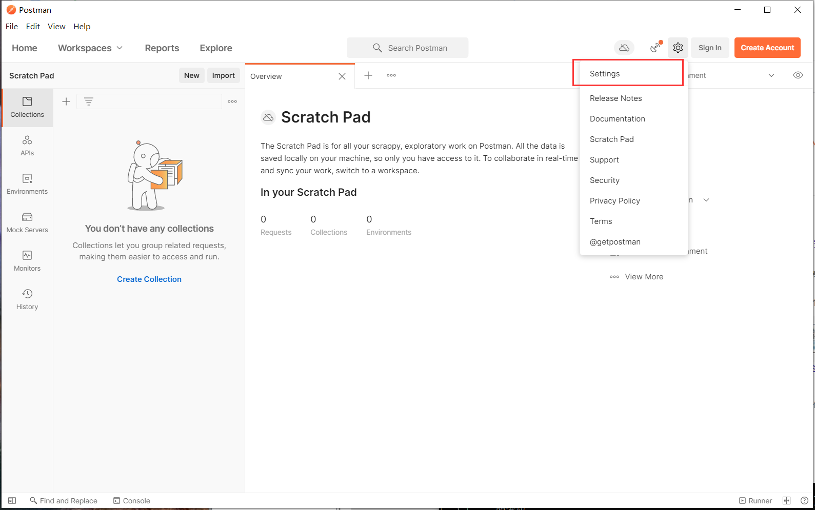Viewport: 815px width, 510px height.
Task: Select Support menu item
Action: tap(634, 160)
